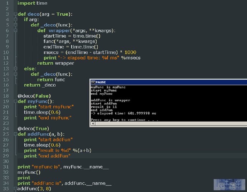This screenshot has height=192, width=247.
Task: Click 'return func' on line 15
Action: tap(51, 80)
